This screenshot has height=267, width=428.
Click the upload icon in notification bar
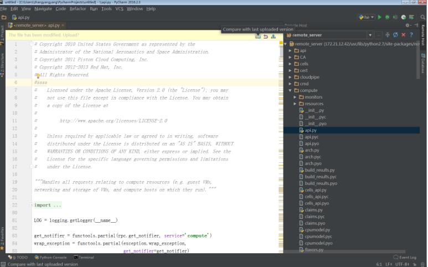pyautogui.click(x=273, y=37)
